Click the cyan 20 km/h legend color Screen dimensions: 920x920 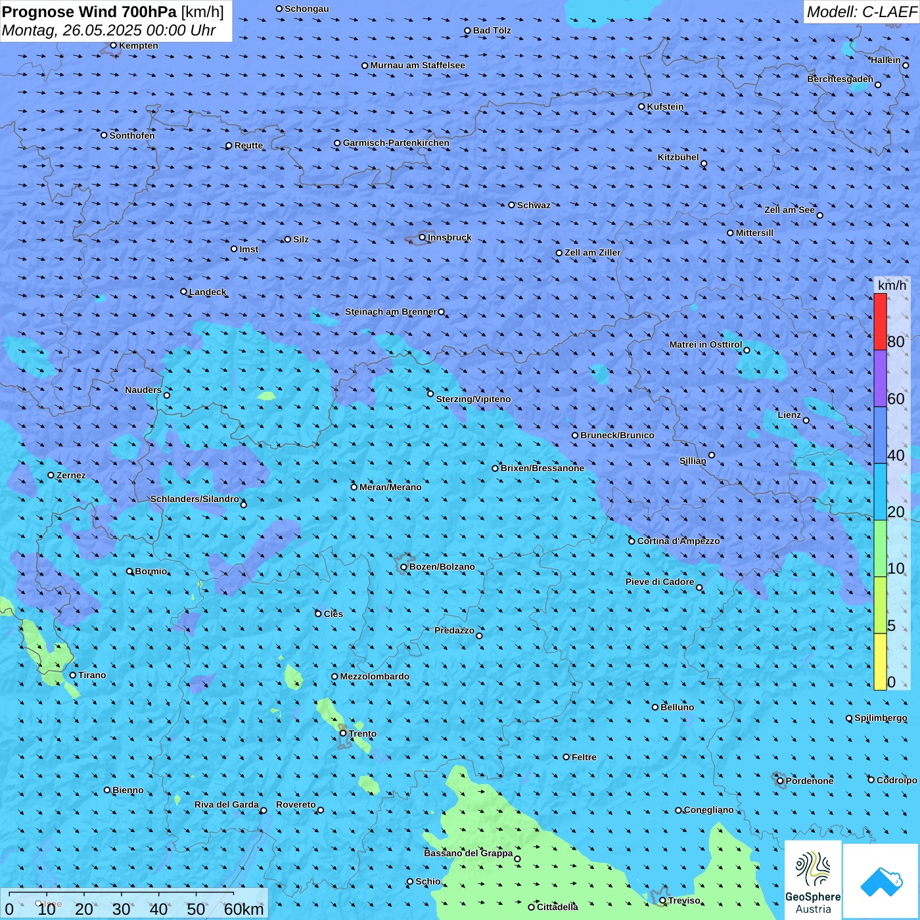coord(880,492)
